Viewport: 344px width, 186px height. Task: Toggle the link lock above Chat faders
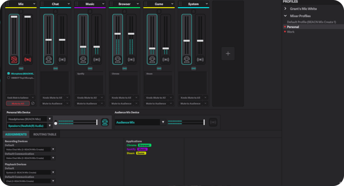tap(55, 12)
